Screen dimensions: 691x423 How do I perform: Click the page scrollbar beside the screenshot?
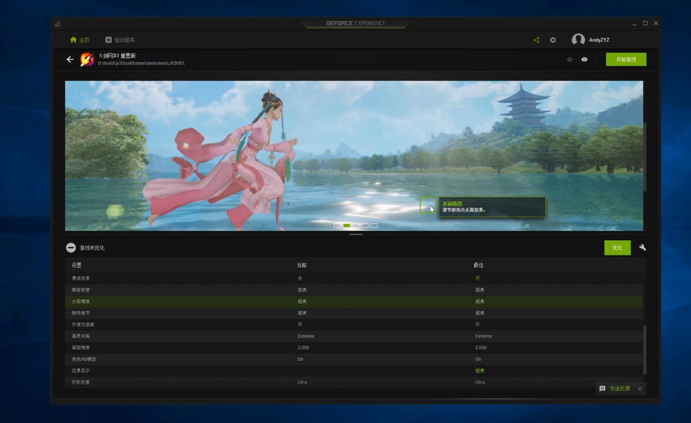645,157
